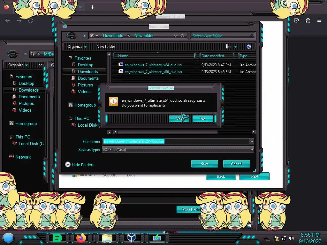
Task: Click the New folder breadcrumb segment
Action: click(144, 36)
